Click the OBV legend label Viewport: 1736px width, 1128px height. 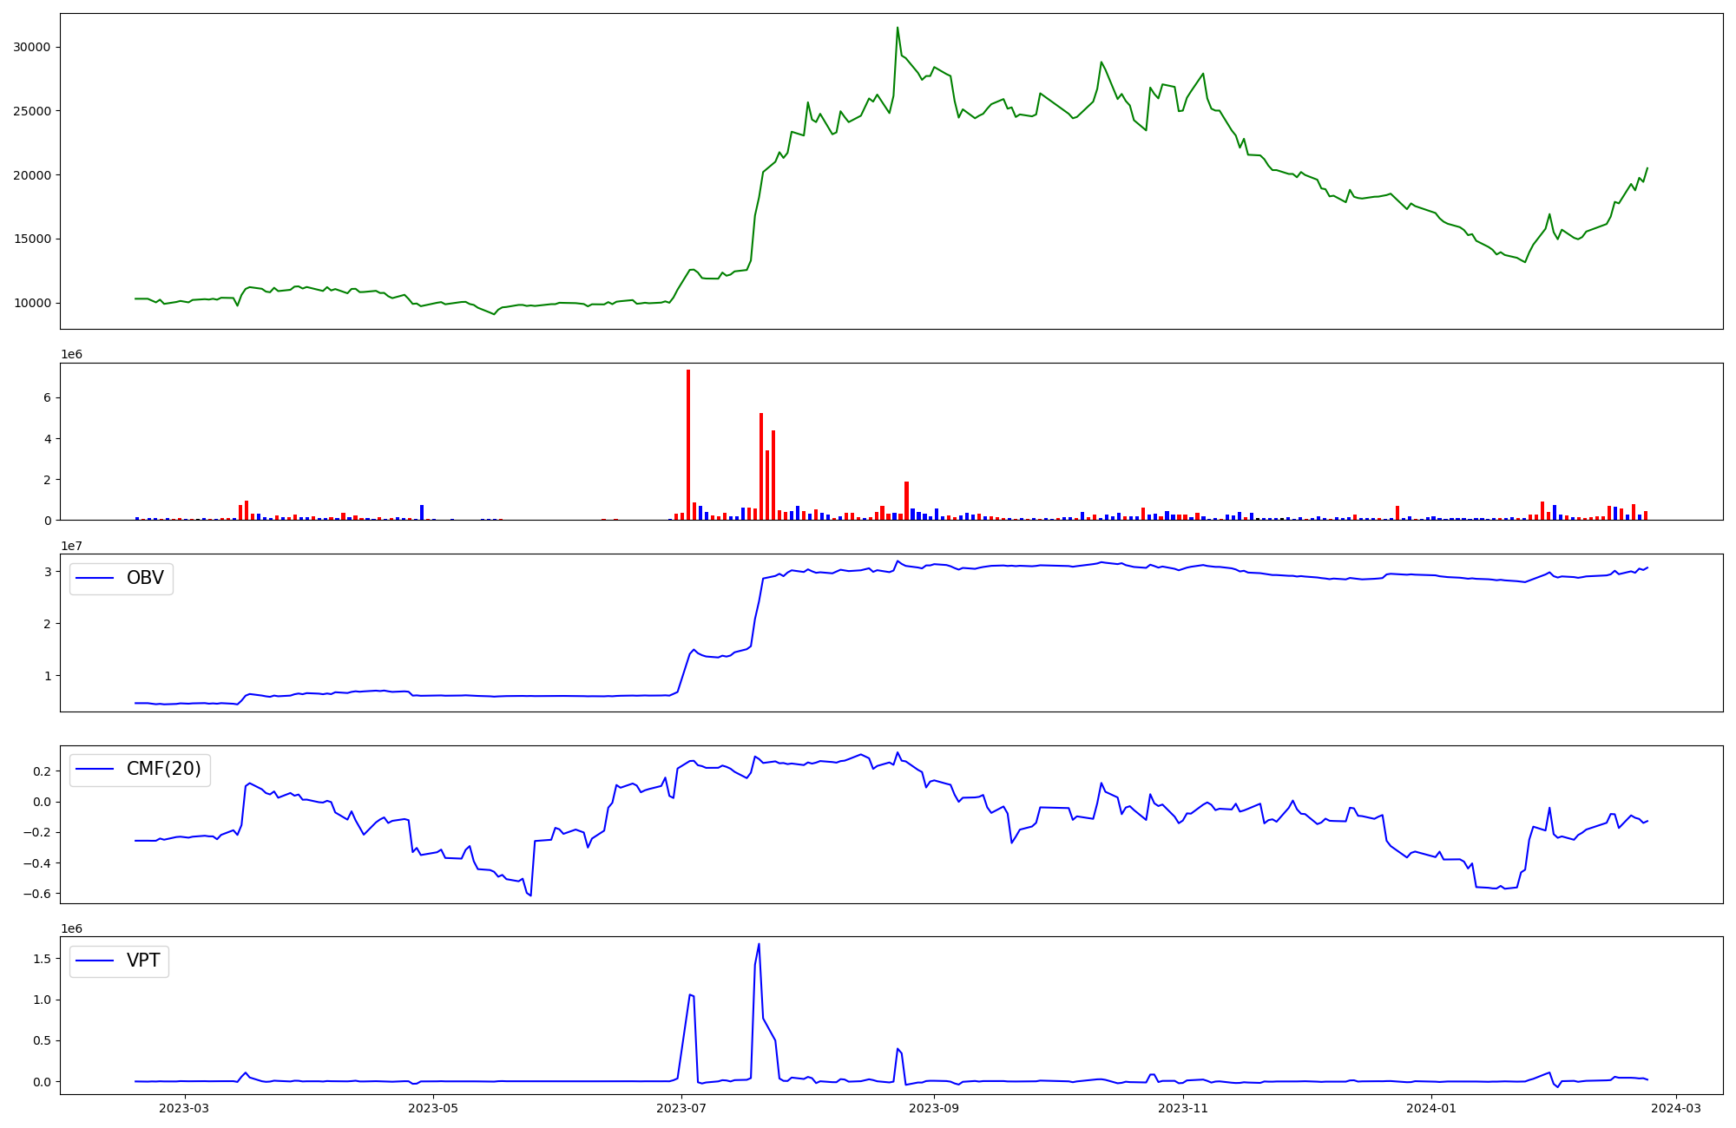[145, 579]
